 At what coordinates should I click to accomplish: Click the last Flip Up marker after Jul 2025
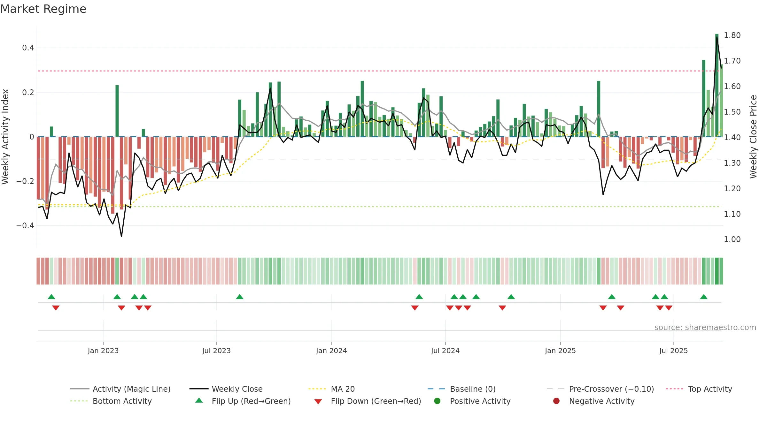point(704,297)
